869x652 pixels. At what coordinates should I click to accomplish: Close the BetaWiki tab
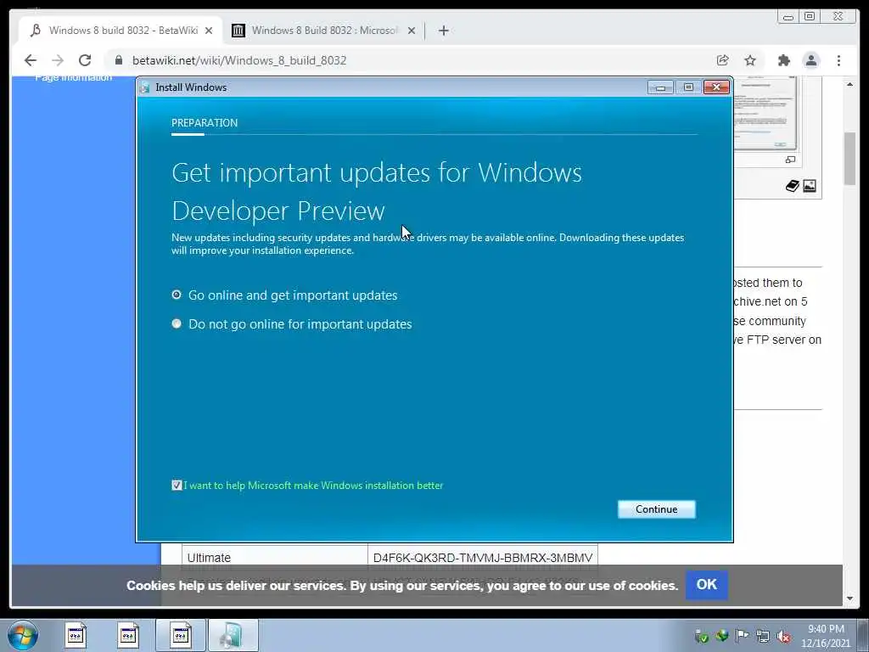209,31
